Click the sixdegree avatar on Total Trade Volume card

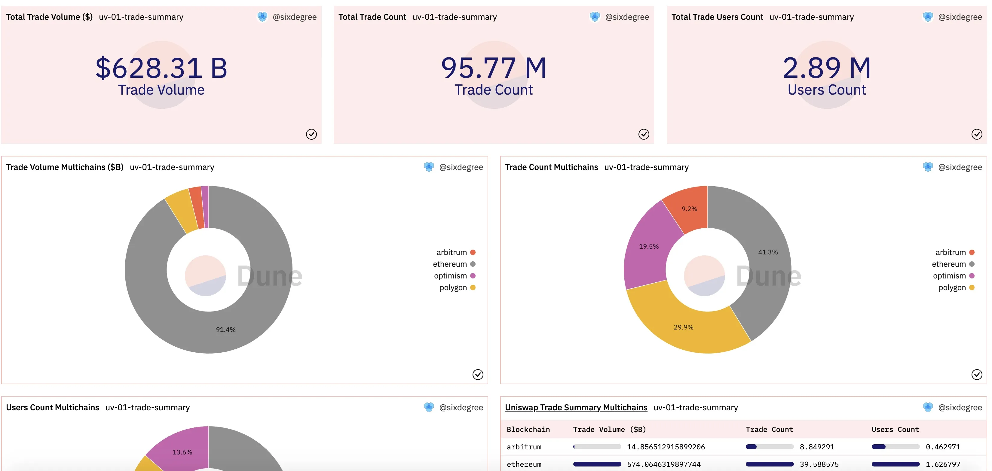click(x=262, y=17)
